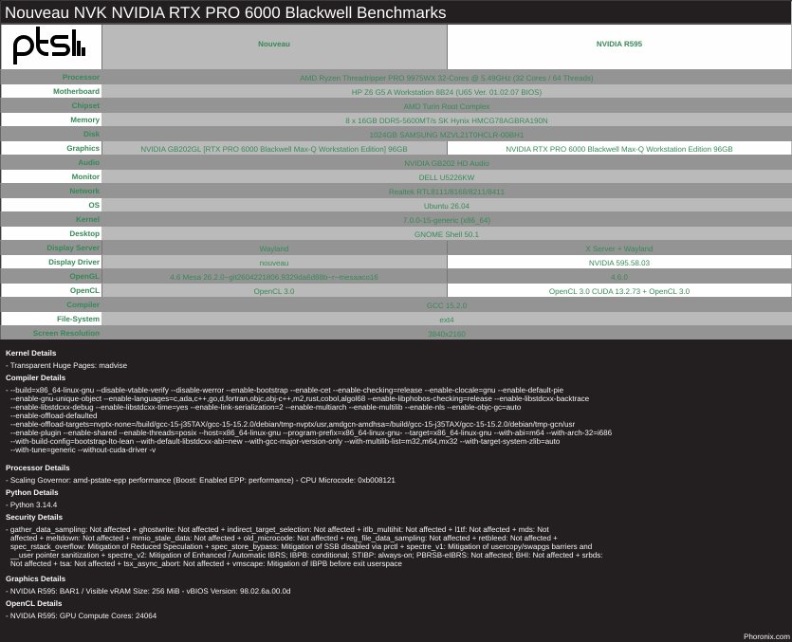Click the OpenCL row label

coord(84,290)
